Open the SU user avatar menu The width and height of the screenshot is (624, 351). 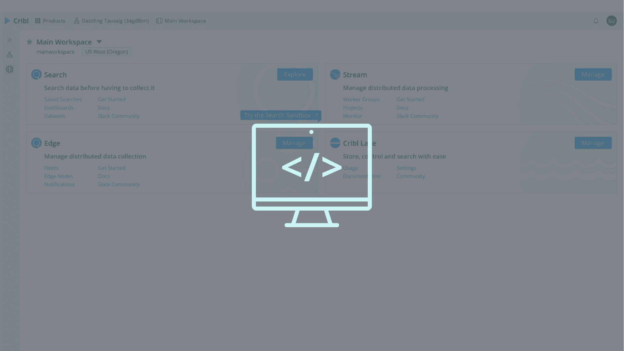pos(611,21)
